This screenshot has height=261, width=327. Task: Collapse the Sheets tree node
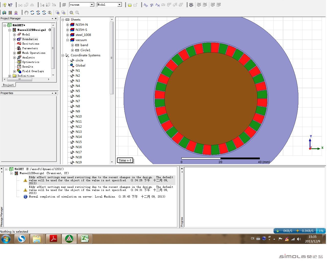click(63, 20)
